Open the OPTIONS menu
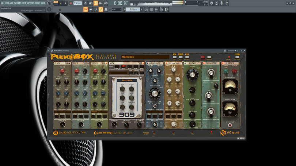The image size is (296, 166). (31, 3)
